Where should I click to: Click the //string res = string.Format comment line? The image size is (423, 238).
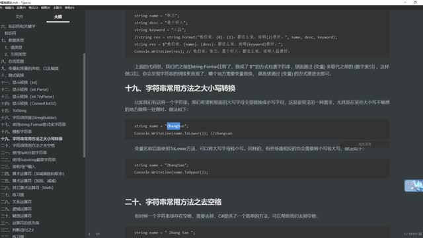[235, 37]
